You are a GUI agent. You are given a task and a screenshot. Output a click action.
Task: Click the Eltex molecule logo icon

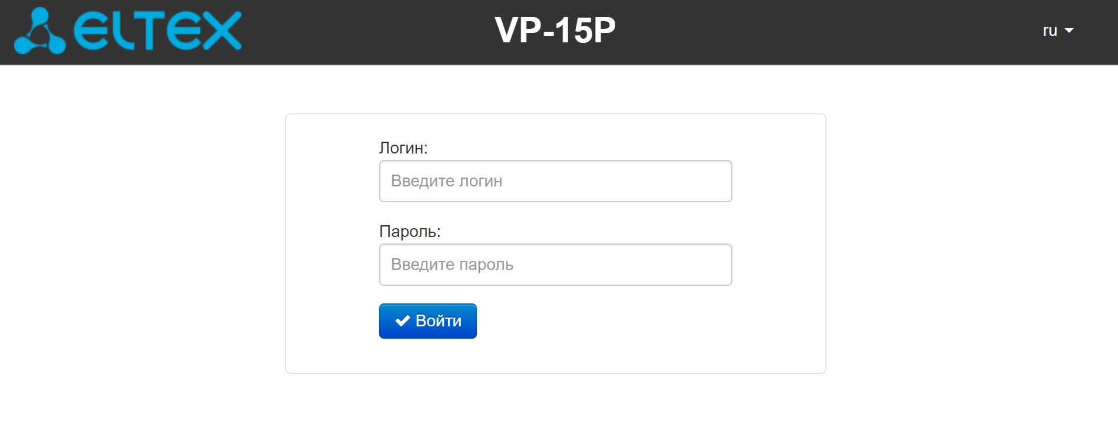39,32
